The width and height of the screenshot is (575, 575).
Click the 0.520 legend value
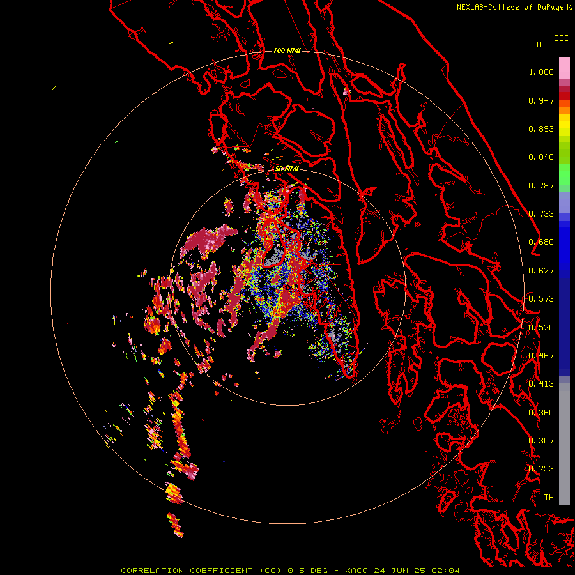[541, 327]
